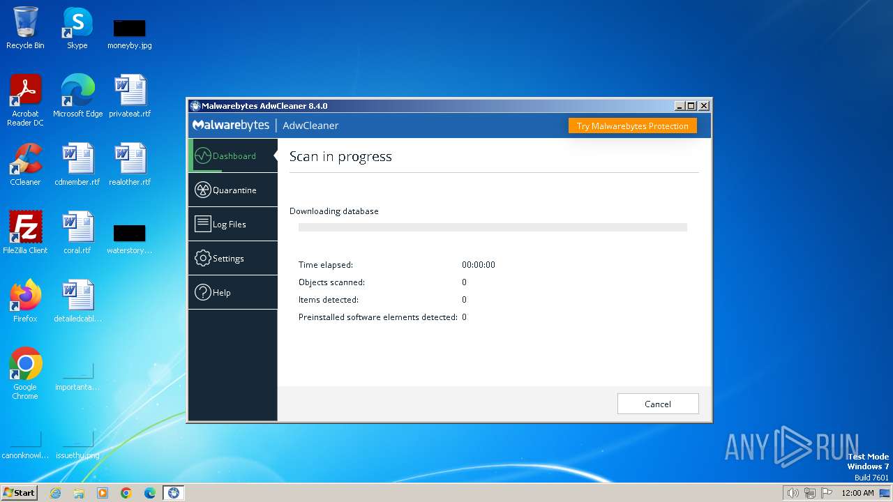
Task: Click the 00:00:00 elapsed time value
Action: [479, 265]
